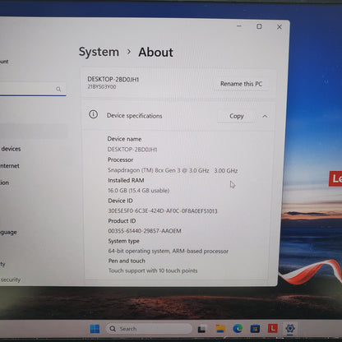Image resolution: width=342 pixels, height=342 pixels.
Task: Select the Device ID value 30E5E5F0
Action: pyautogui.click(x=163, y=211)
